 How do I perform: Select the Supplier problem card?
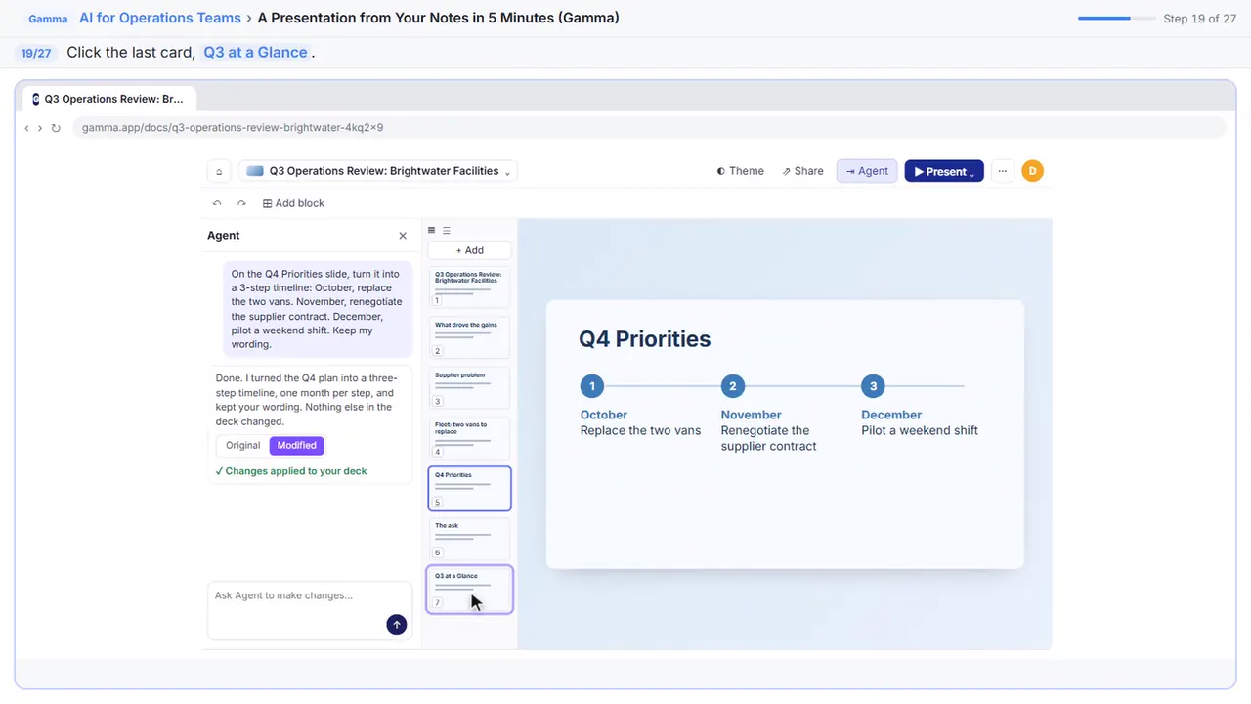pos(469,388)
